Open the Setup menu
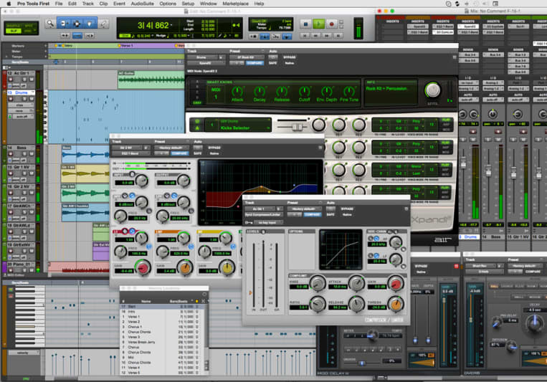 188,4
